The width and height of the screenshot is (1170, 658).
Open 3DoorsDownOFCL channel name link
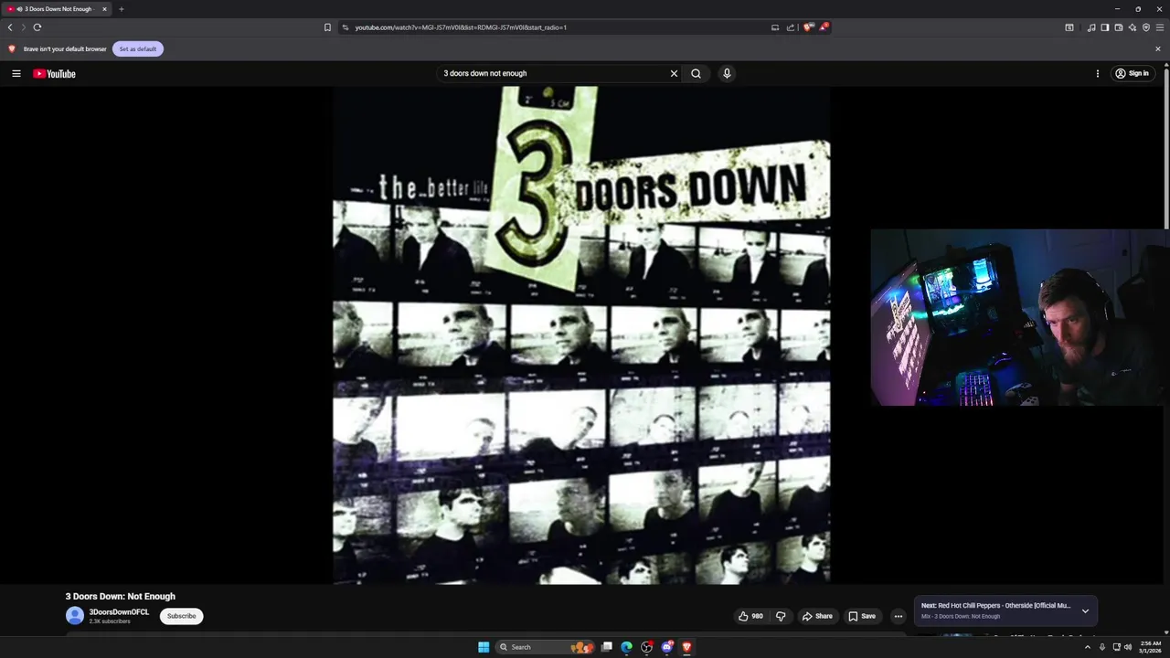[x=119, y=612]
